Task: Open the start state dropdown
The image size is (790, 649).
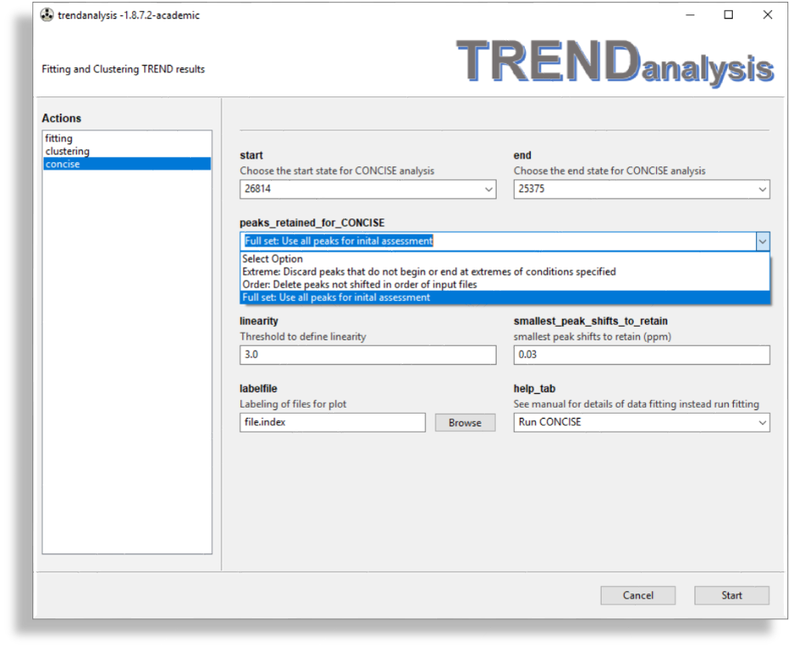Action: 367,189
